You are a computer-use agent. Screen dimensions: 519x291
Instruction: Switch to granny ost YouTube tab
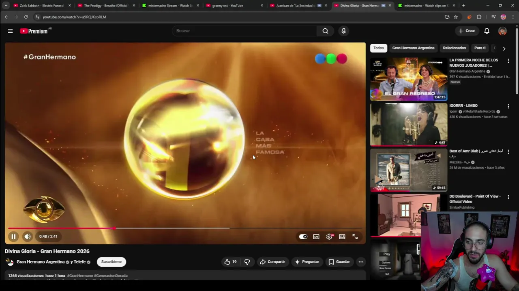(x=234, y=6)
